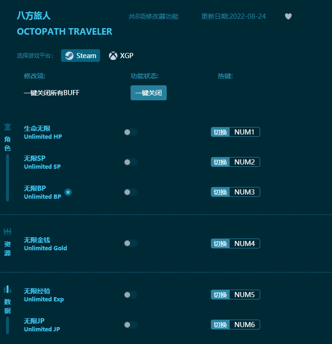Click the star badge next to Unlimited BP
Screen dimensions: 332x344
pos(68,192)
